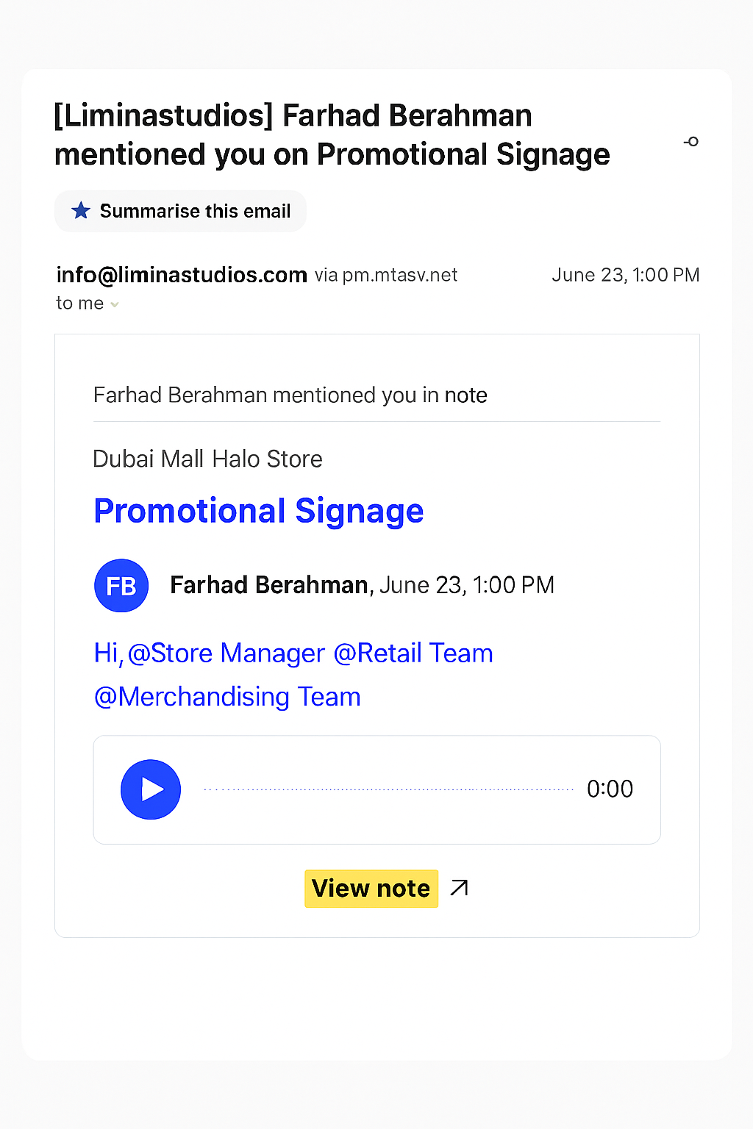Click the @Store Manager mention
The width and height of the screenshot is (753, 1129).
click(226, 653)
